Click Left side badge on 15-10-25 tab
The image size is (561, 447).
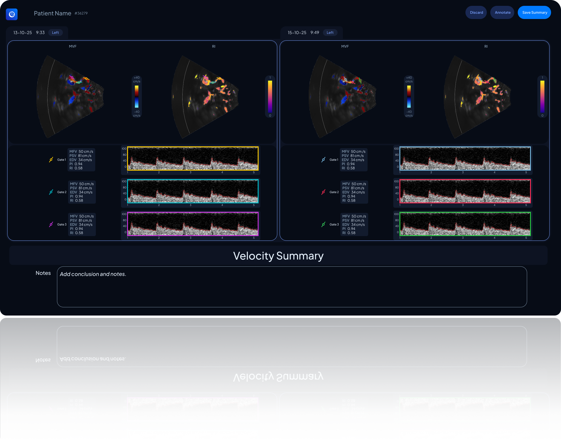330,33
